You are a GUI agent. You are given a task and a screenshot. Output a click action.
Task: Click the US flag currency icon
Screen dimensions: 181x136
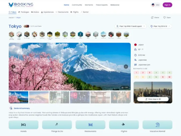[153, 5]
